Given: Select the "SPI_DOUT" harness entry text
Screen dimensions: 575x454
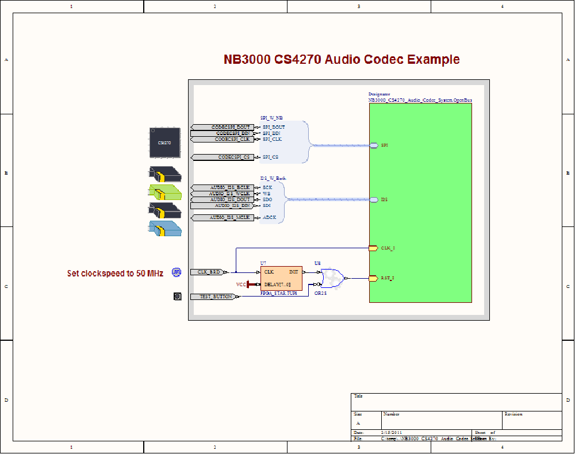Looking at the screenshot, I should pos(274,127).
